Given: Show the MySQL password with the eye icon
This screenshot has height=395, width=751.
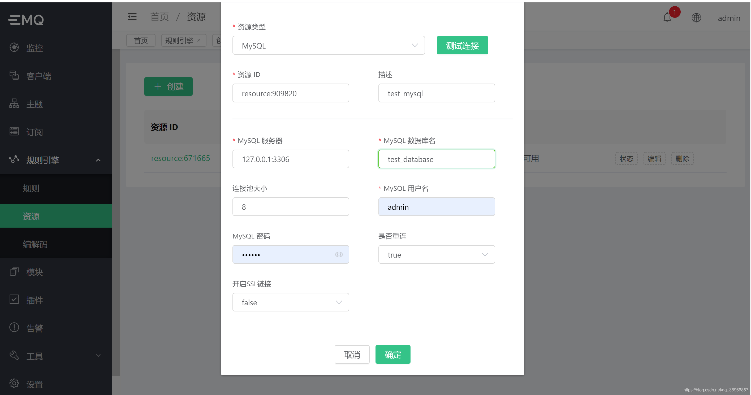Looking at the screenshot, I should (339, 254).
